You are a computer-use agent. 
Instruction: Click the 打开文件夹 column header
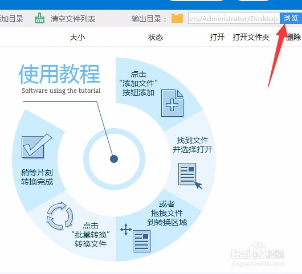[x=251, y=37]
